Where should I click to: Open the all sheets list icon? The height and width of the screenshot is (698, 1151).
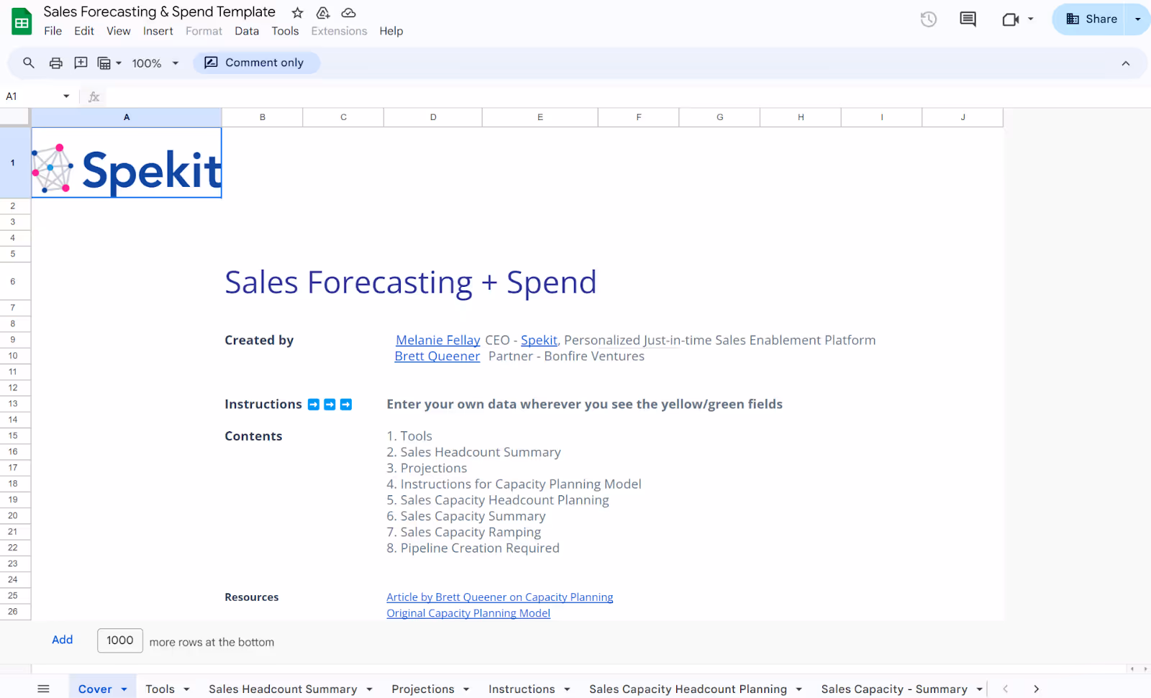point(43,689)
